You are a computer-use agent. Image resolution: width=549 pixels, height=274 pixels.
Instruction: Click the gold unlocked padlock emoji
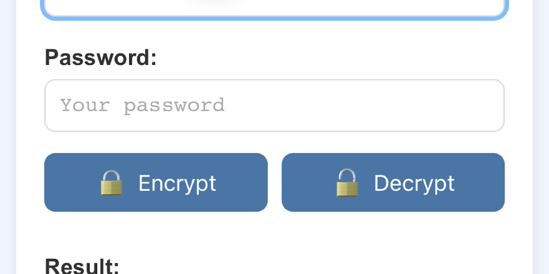(x=347, y=182)
